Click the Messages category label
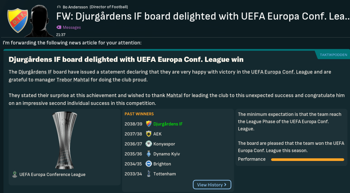The height and width of the screenshot is (193, 350). pos(72,27)
